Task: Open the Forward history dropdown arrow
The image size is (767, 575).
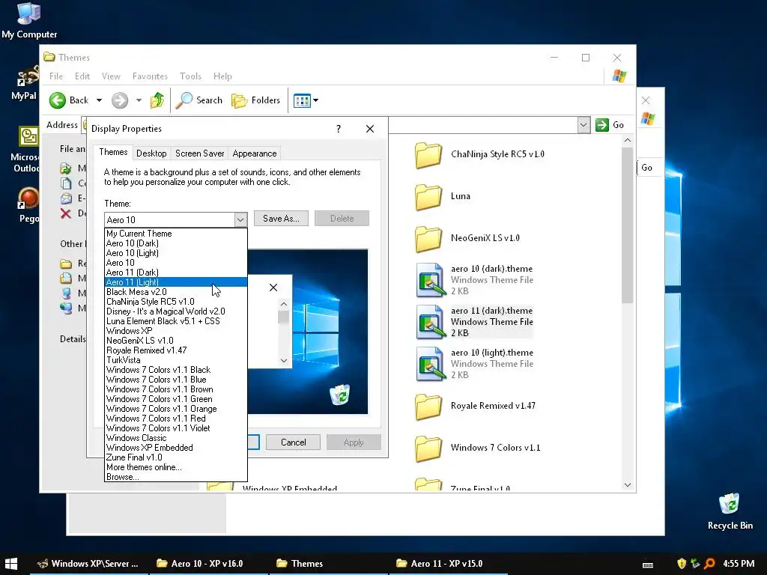Action: pos(139,100)
